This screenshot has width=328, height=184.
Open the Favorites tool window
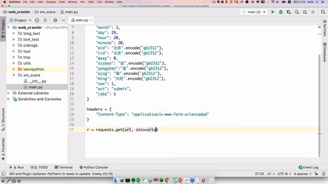point(3,149)
